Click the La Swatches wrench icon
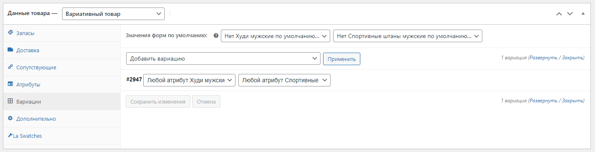Viewport: 595px width, 152px height. coord(10,135)
